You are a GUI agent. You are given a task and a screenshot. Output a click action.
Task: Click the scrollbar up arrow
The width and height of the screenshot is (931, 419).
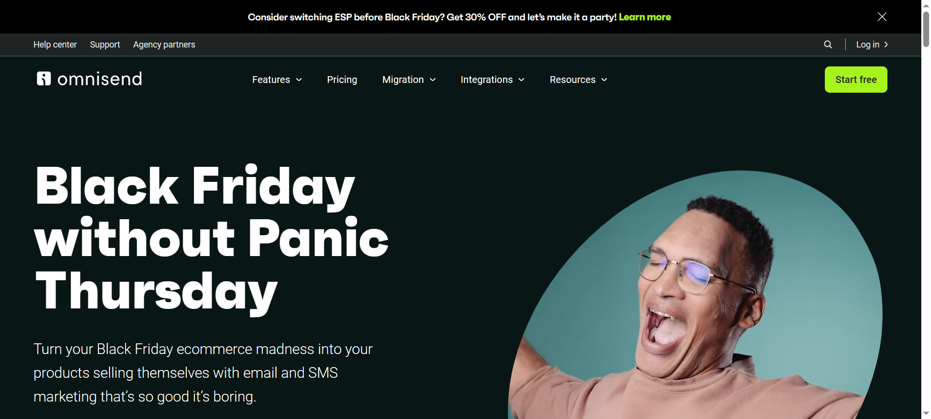(x=926, y=4)
